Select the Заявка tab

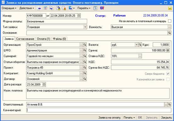[9, 39]
